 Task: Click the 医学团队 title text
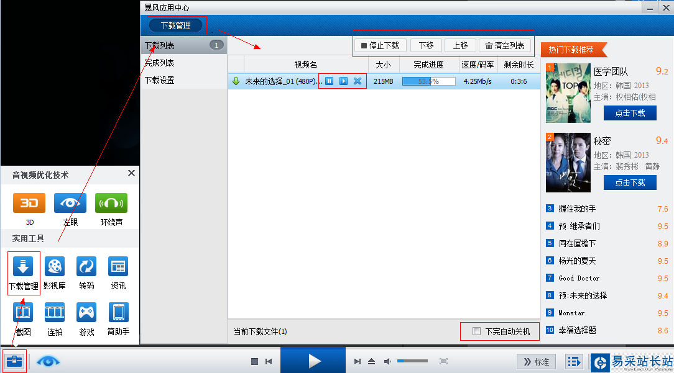click(x=611, y=71)
